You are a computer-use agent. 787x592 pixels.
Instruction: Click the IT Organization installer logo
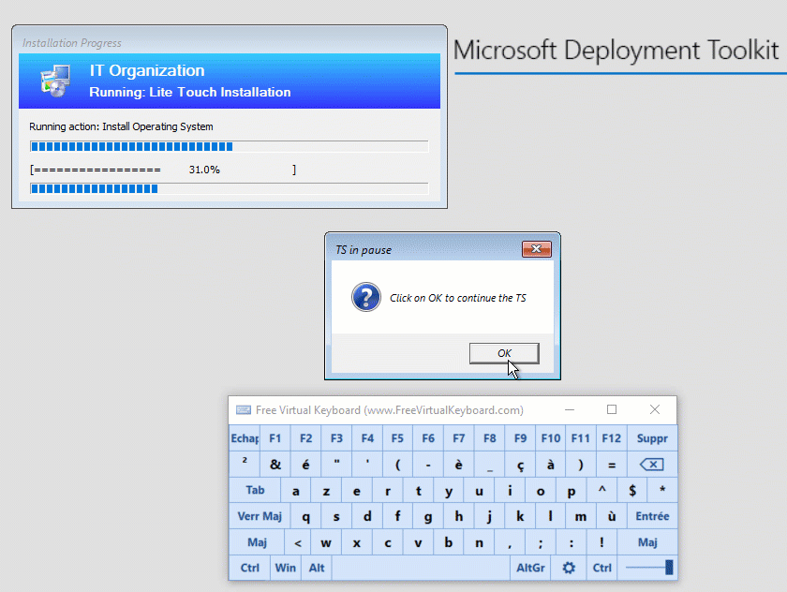pos(54,80)
